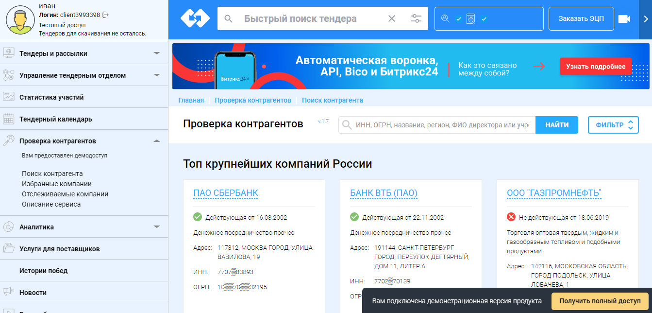Open Отслеживаемые компании in the sidebar

click(x=65, y=194)
